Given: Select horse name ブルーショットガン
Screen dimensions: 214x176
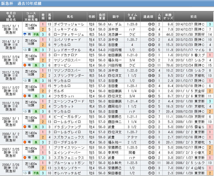Looking at the screenshot, I should (x=69, y=163).
